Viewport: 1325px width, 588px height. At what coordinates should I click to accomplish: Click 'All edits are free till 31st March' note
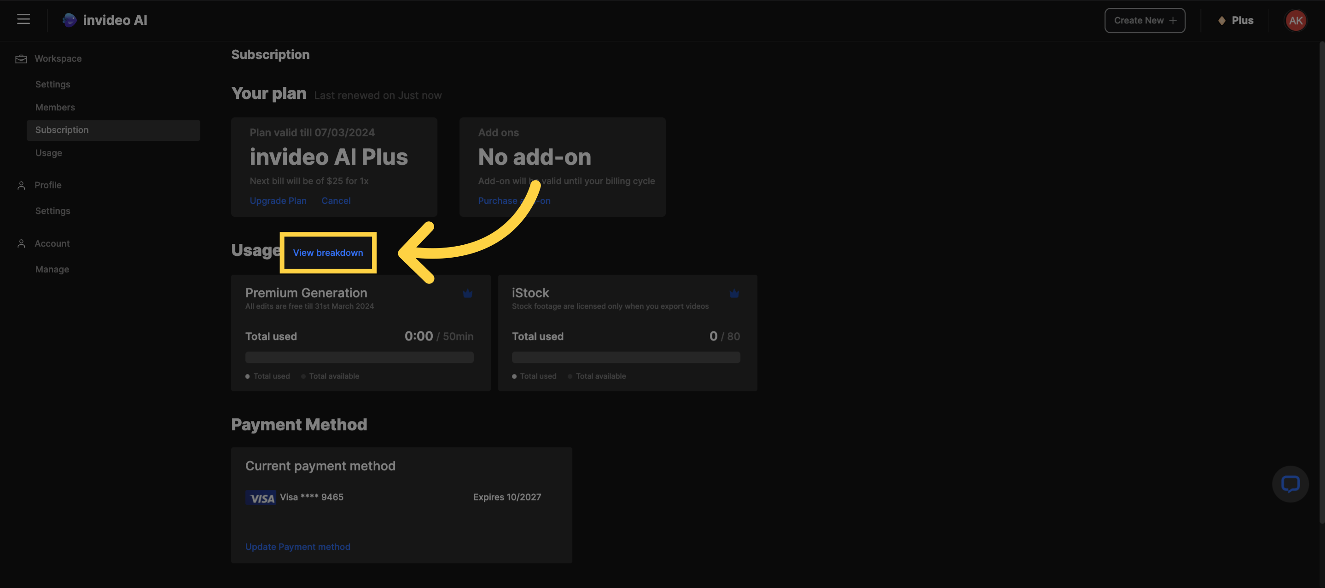(309, 306)
